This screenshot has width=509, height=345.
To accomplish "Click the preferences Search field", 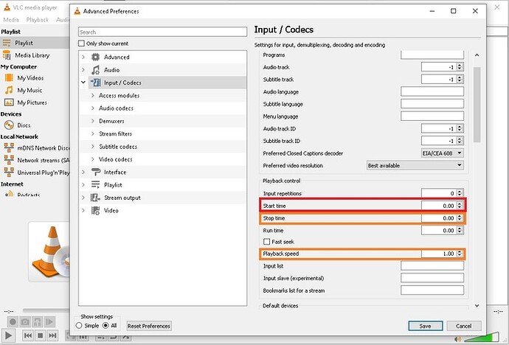I will 162,32.
